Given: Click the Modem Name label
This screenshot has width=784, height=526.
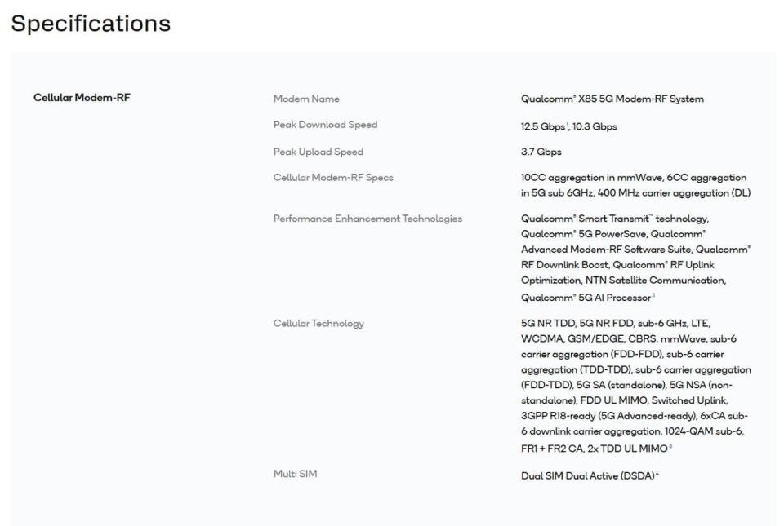Looking at the screenshot, I should pos(306,99).
